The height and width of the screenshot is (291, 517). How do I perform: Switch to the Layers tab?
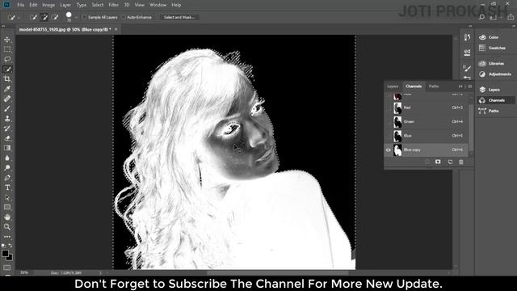click(x=393, y=86)
